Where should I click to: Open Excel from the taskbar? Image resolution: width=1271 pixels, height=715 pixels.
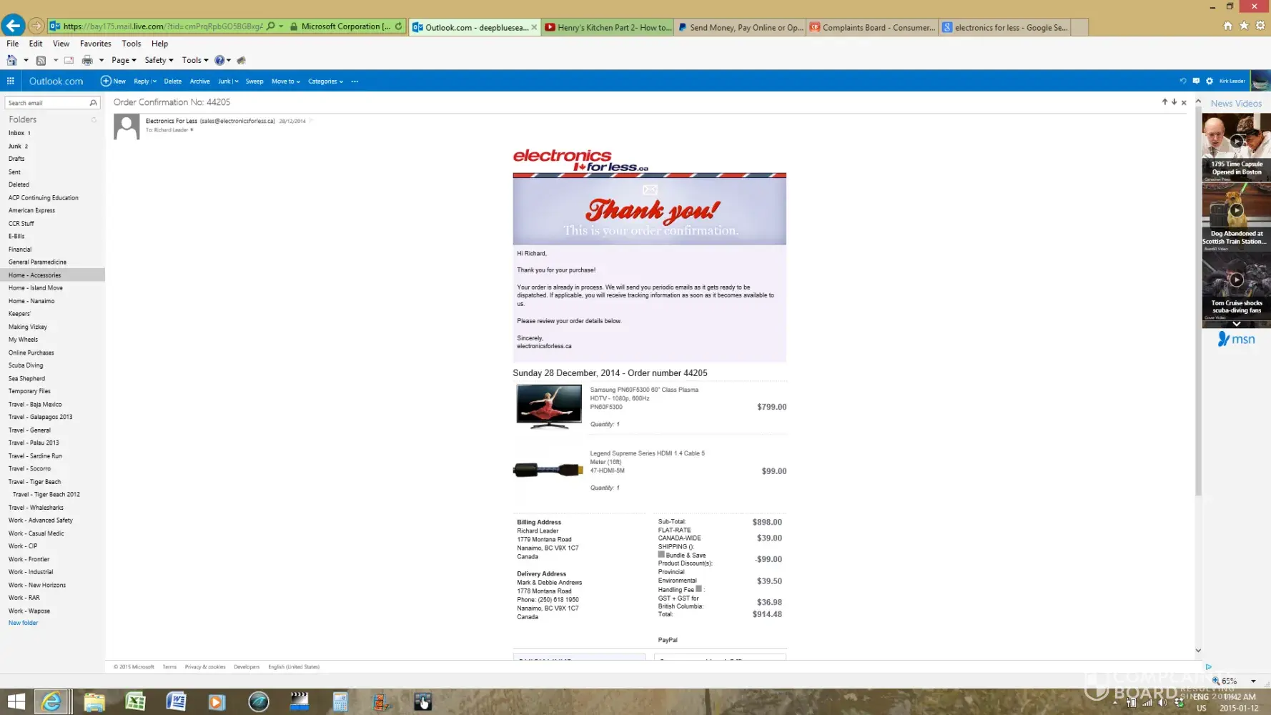[135, 701]
